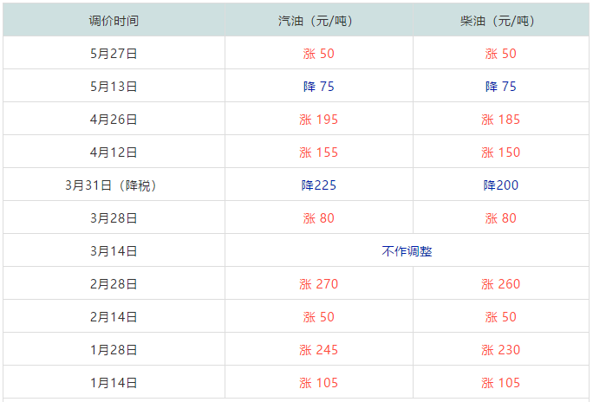Click diesel "降 75" in 5月13日 row
This screenshot has height=402, width=593.
click(x=501, y=86)
